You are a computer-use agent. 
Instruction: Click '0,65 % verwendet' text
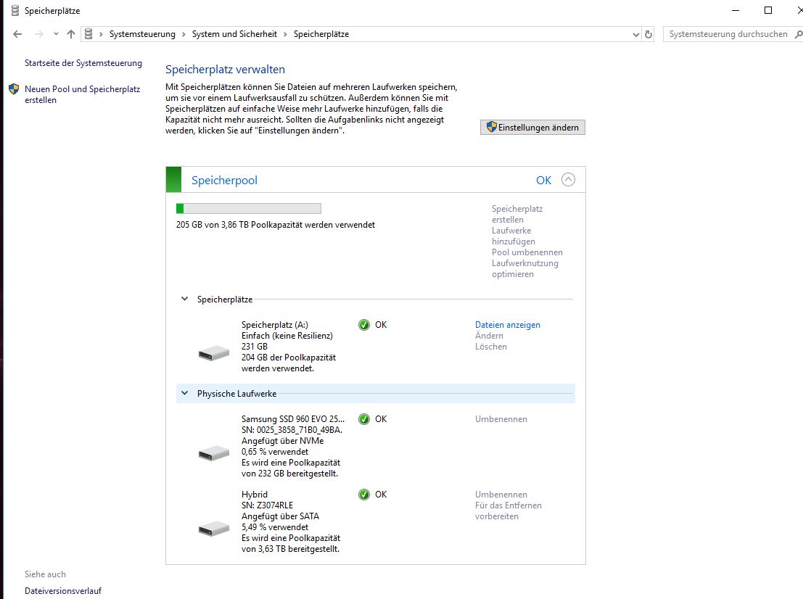click(275, 452)
